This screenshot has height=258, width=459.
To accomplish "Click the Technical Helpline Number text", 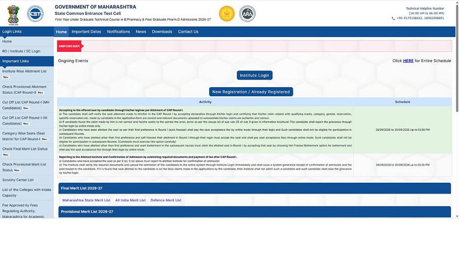I will pos(425,8).
